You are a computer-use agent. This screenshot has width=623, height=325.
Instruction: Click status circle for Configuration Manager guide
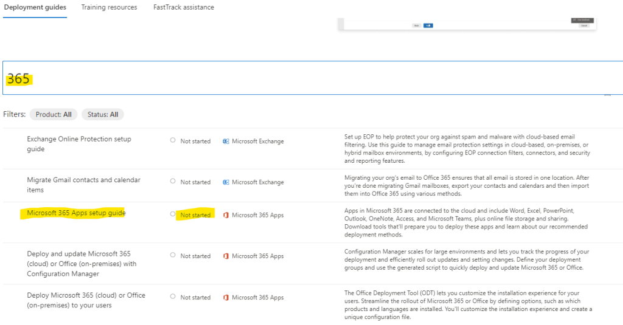coord(173,255)
